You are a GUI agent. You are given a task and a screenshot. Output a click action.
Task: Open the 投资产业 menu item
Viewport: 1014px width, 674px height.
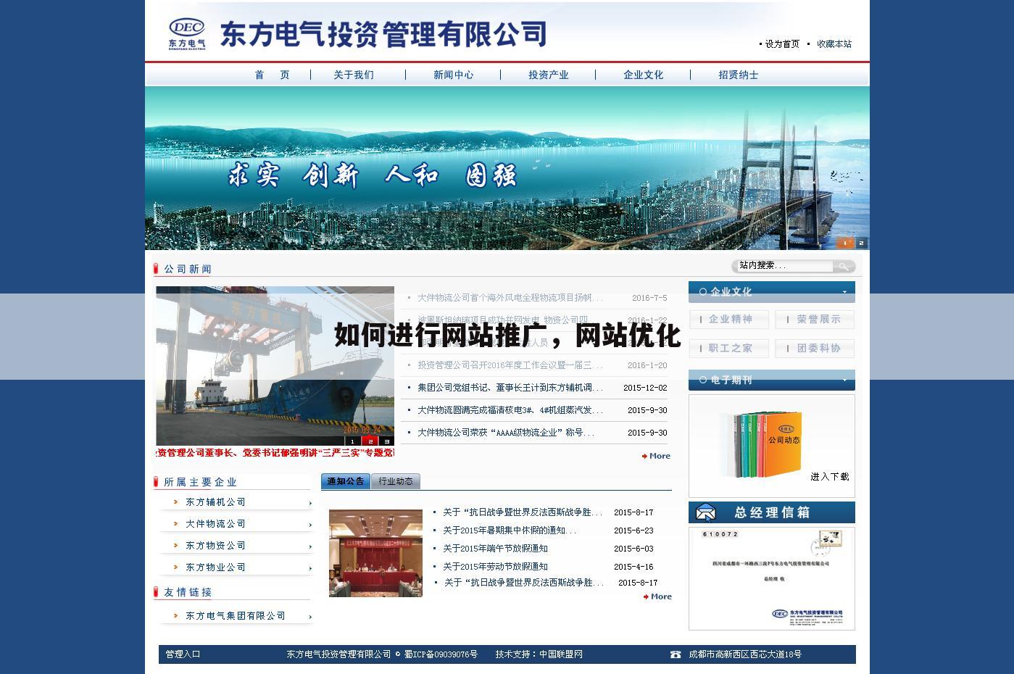549,75
